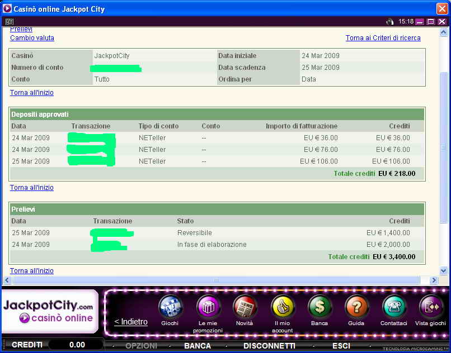Image resolution: width=451 pixels, height=353 pixels.
Task: Close the Casinò online Jackpot City window
Action: [442, 8]
